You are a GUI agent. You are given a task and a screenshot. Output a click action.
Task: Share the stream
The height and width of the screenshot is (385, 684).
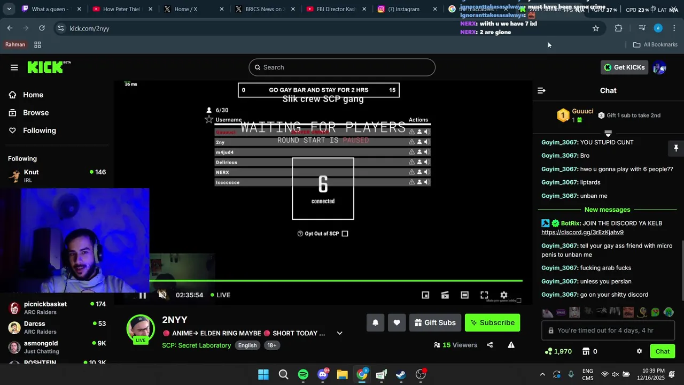coord(490,345)
